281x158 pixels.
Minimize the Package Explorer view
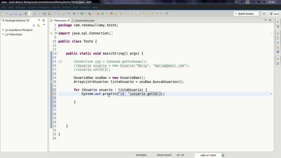(39, 20)
